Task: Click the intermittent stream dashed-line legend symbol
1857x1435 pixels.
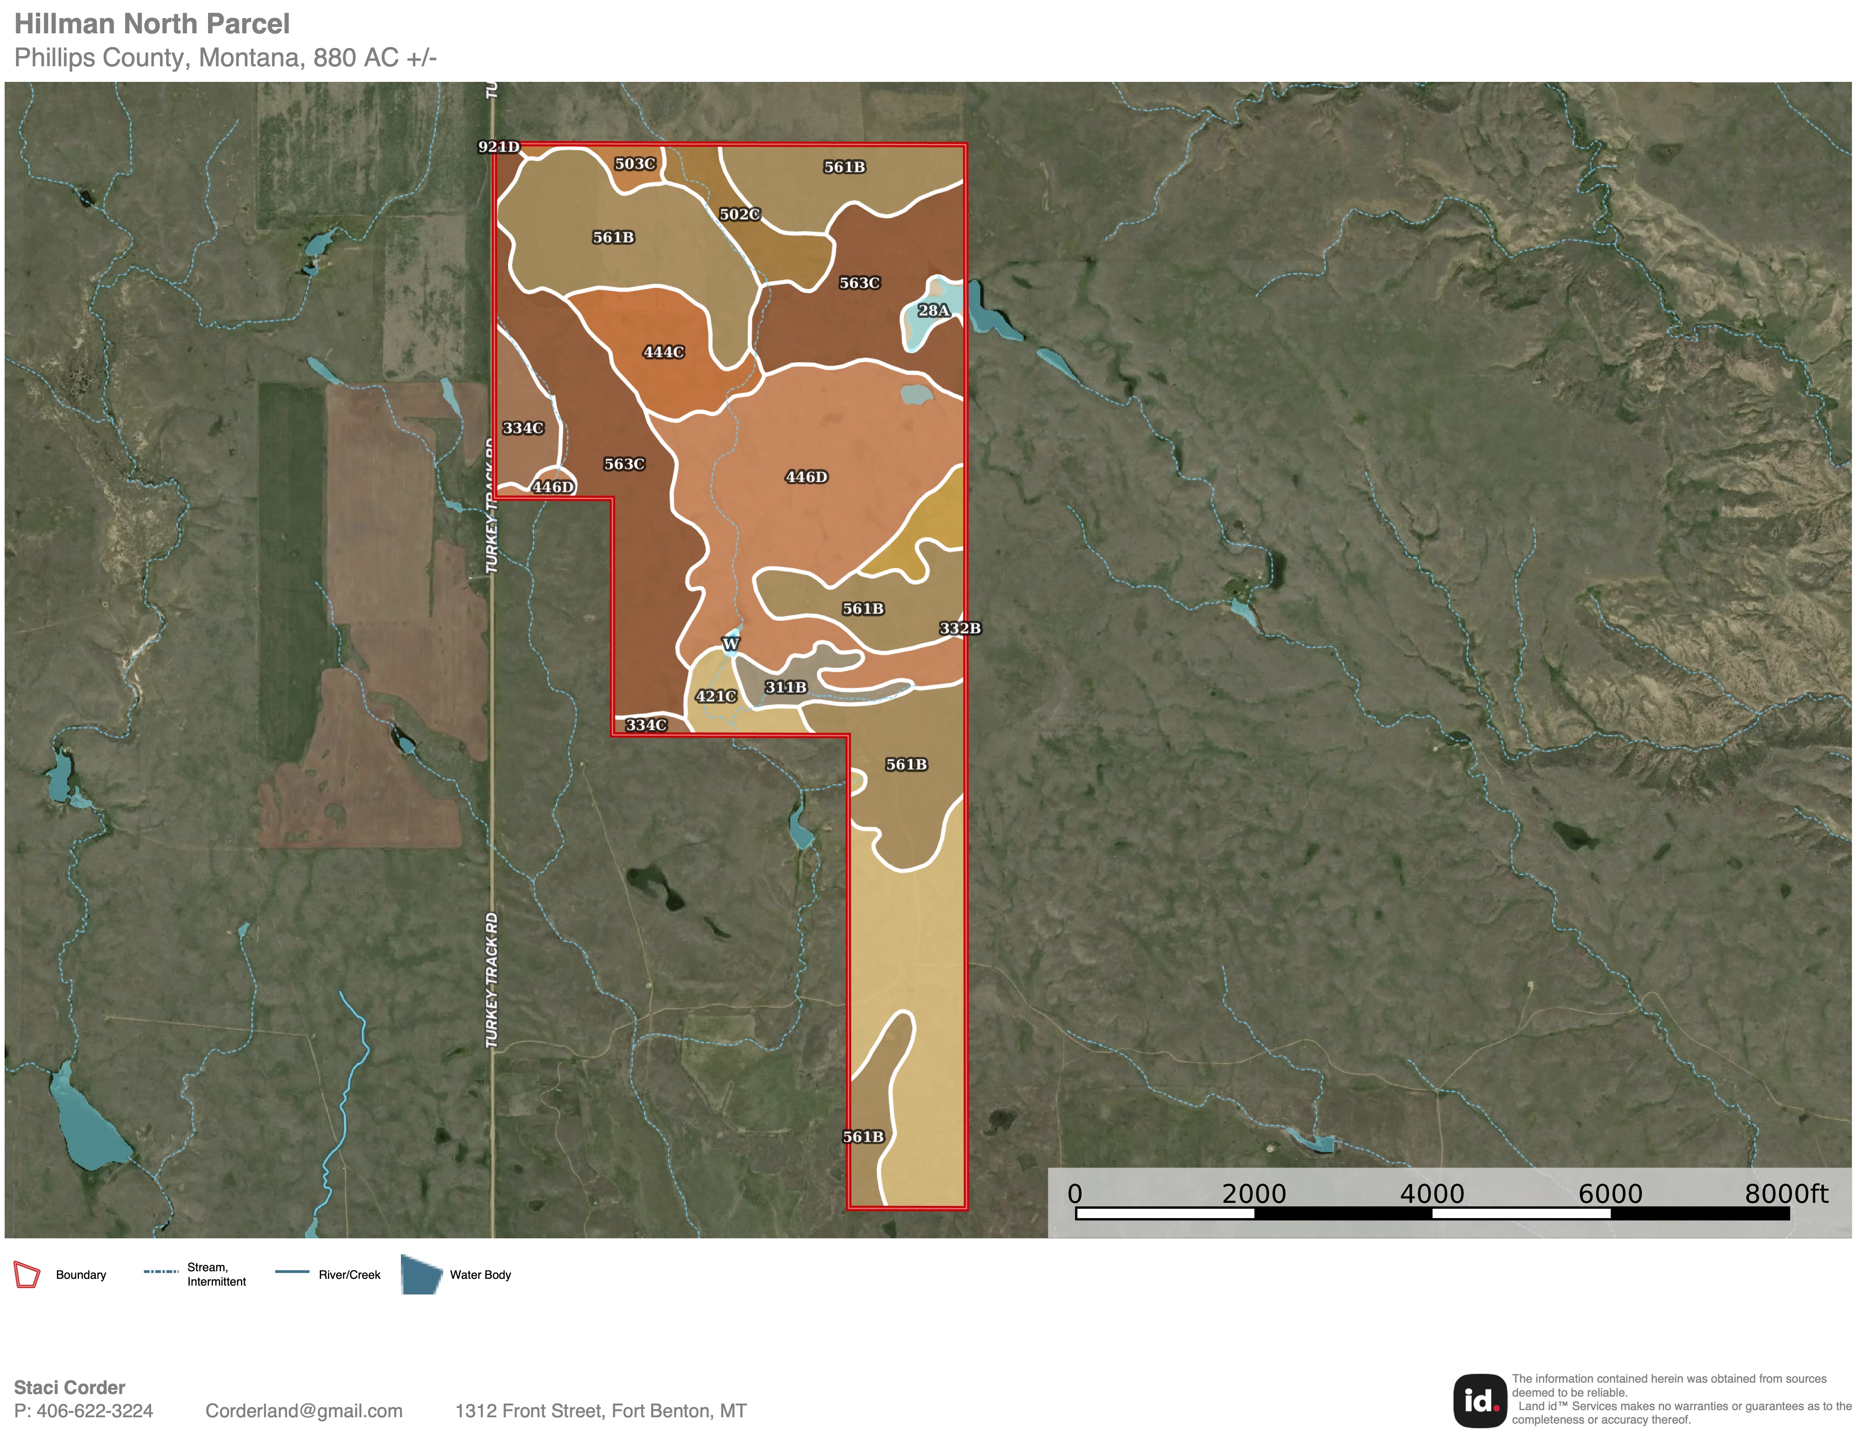Action: click(161, 1272)
